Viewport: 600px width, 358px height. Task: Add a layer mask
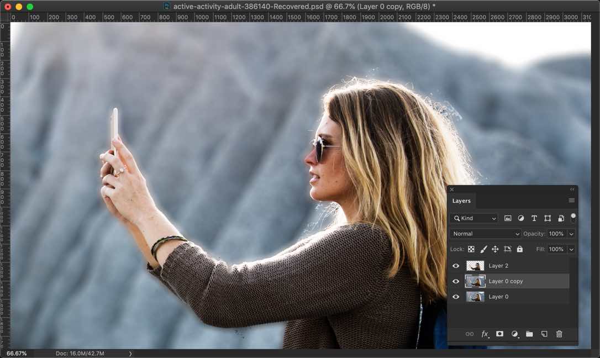(499, 334)
